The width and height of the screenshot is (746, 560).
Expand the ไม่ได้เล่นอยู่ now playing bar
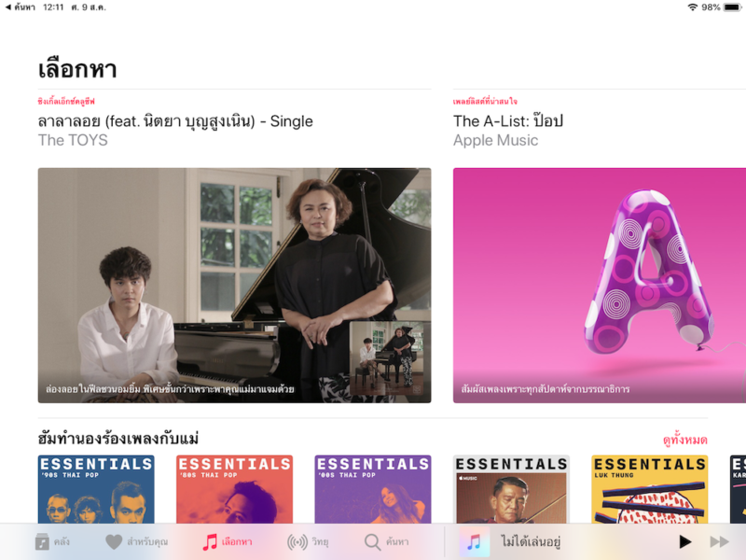[531, 541]
